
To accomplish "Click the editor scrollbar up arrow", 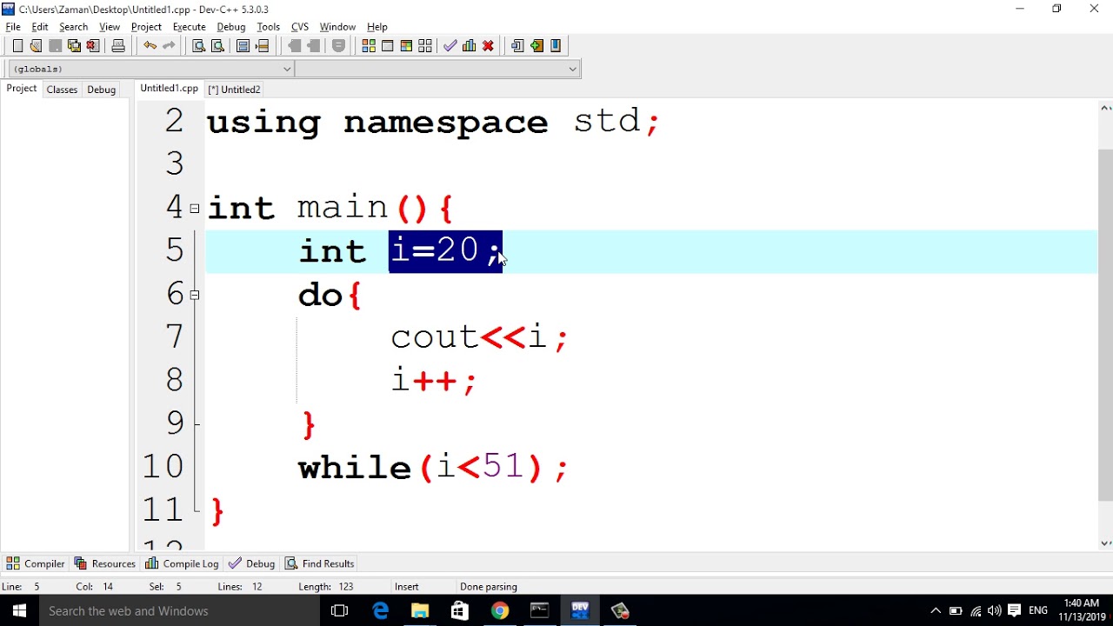I will (x=1105, y=109).
